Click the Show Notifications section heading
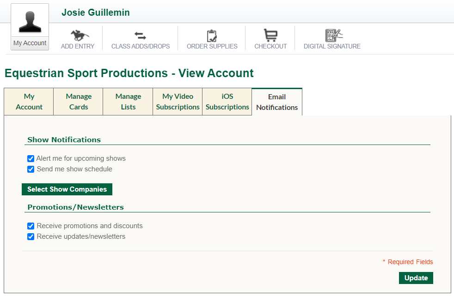 click(x=64, y=139)
